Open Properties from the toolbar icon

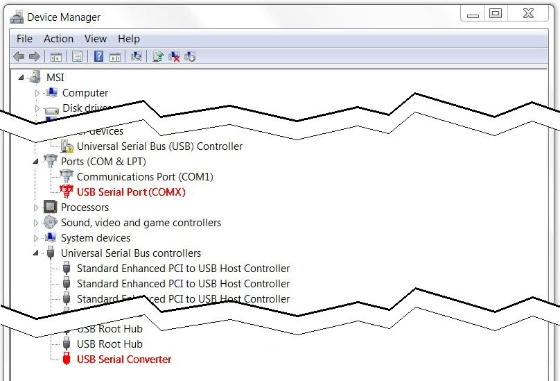pos(78,57)
